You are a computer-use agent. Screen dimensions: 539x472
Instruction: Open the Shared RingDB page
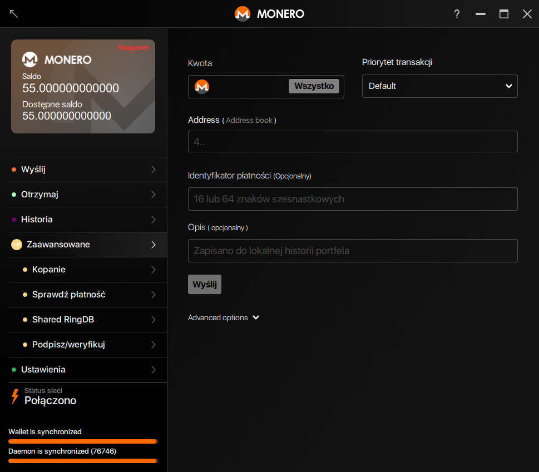click(x=88, y=320)
